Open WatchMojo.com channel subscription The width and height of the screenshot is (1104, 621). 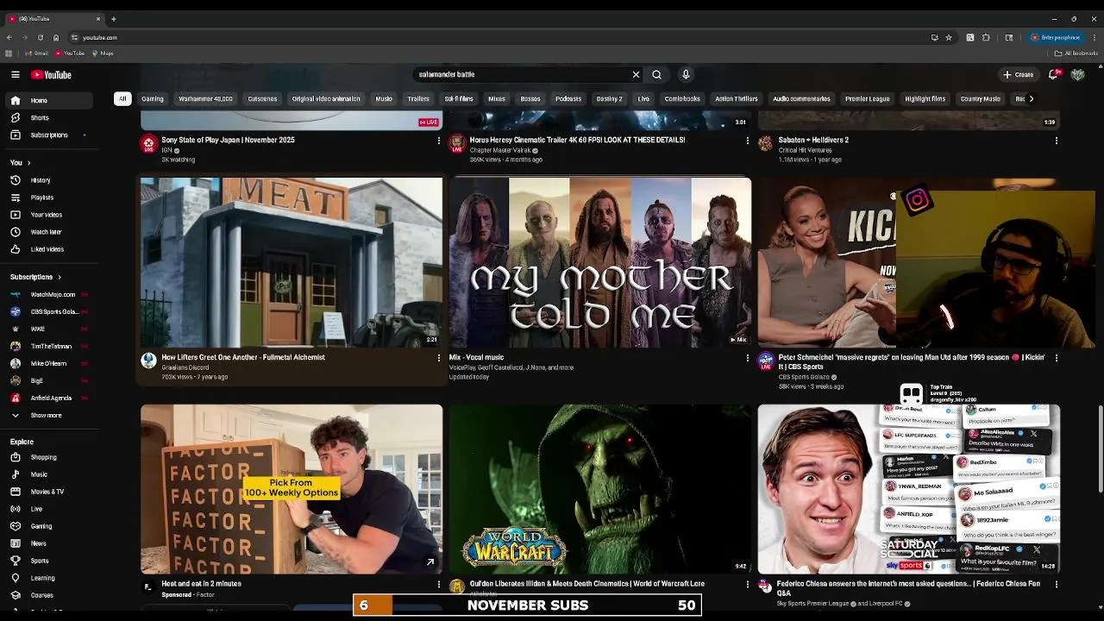tap(47, 295)
